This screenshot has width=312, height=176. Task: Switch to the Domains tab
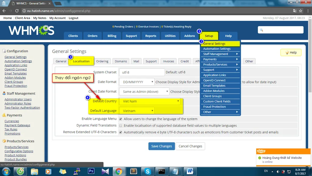[x=121, y=61]
